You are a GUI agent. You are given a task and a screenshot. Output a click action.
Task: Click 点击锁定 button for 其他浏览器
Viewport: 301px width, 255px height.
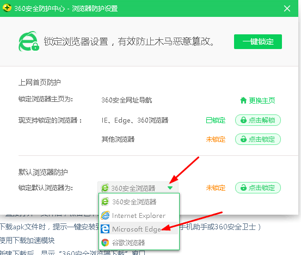[x=258, y=139]
